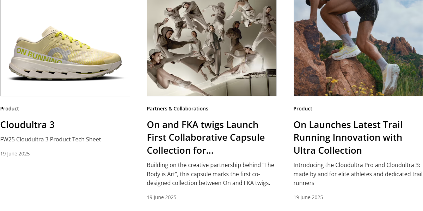Image resolution: width=423 pixels, height=211 pixels.
Task: Select the Partners & Collaborations category label
Action: (x=177, y=109)
